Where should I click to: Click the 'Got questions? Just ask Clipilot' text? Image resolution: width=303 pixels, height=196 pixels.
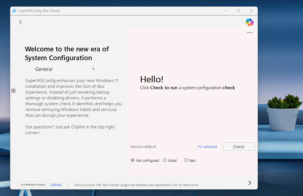coord(70,130)
